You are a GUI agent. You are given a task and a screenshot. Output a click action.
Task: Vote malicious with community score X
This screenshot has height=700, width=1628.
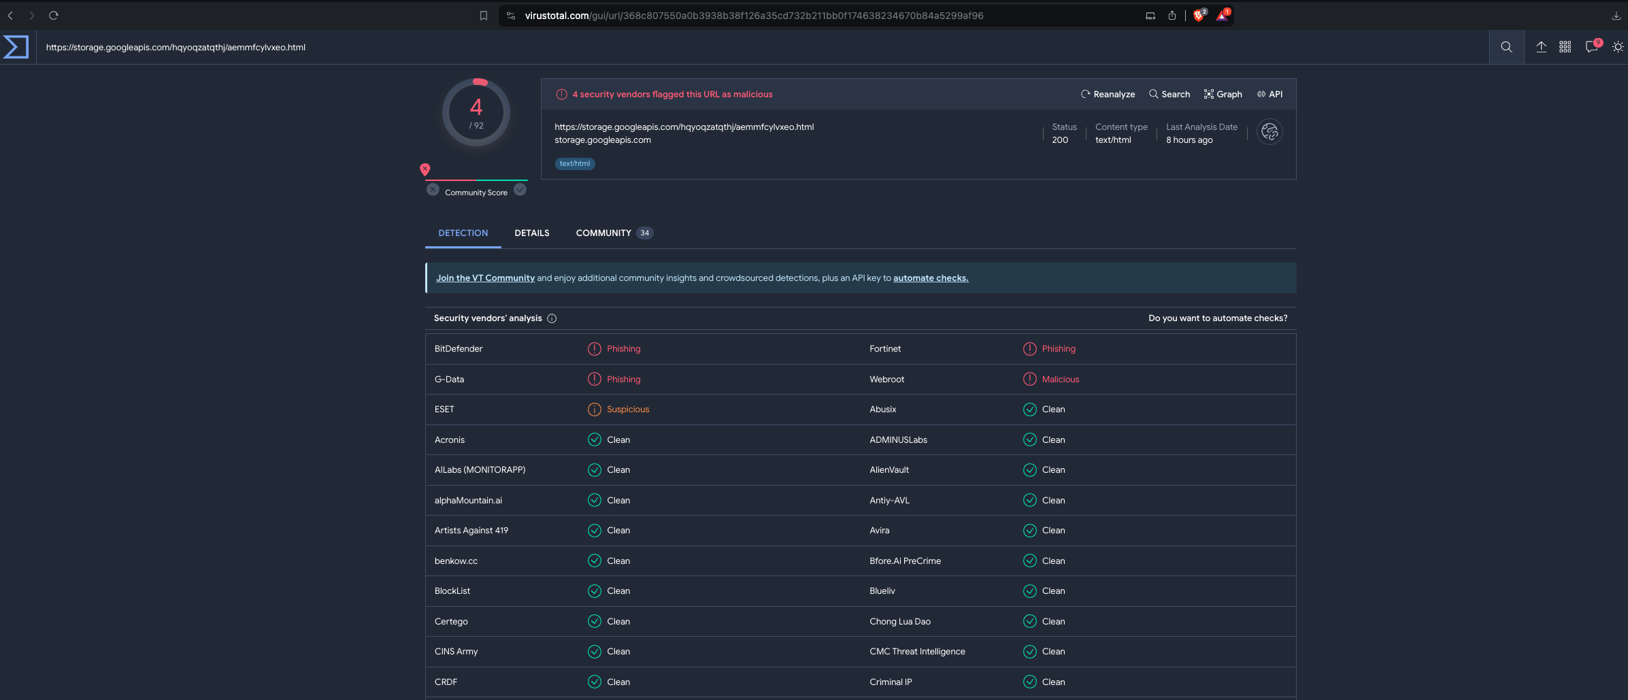[x=433, y=190]
